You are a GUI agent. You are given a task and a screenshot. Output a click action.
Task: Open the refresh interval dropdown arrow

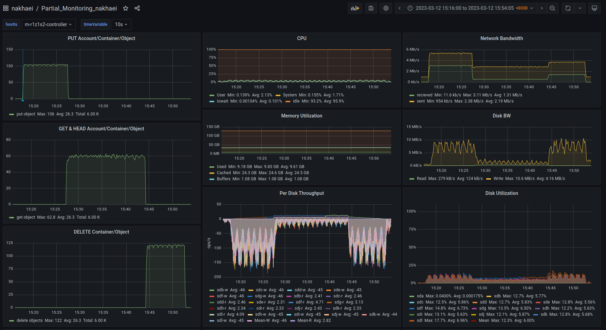tap(580, 8)
